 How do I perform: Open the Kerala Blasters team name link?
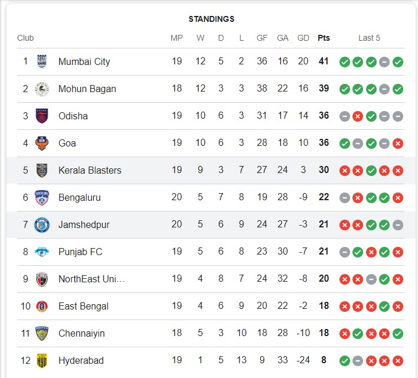pyautogui.click(x=90, y=170)
